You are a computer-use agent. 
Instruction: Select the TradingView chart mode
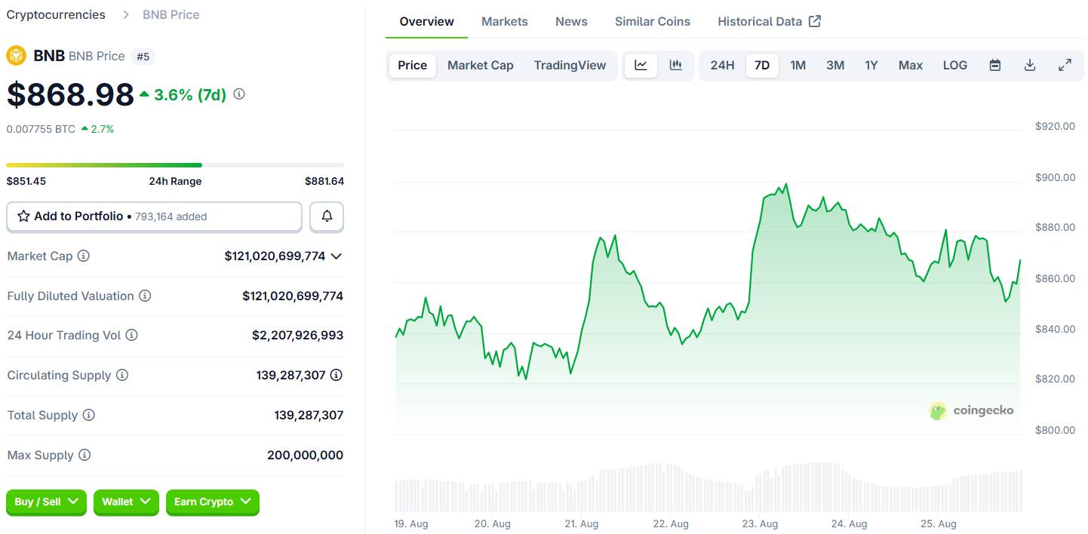pyautogui.click(x=570, y=66)
